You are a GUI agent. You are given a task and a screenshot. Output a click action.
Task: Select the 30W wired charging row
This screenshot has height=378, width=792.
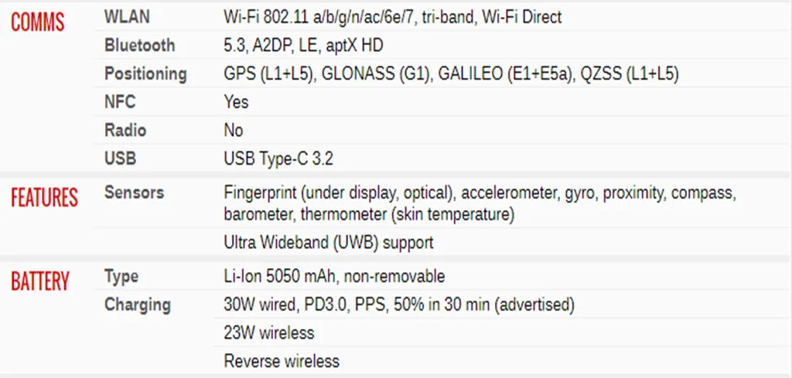coord(398,305)
